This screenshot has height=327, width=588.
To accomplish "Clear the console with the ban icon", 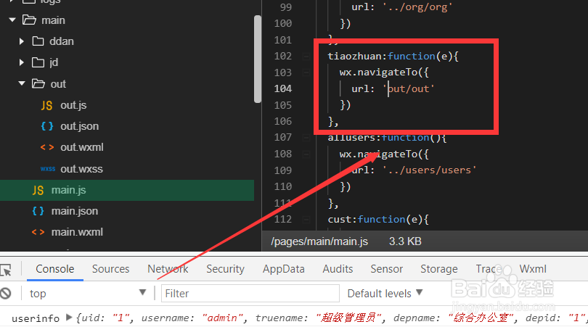I will 6,294.
